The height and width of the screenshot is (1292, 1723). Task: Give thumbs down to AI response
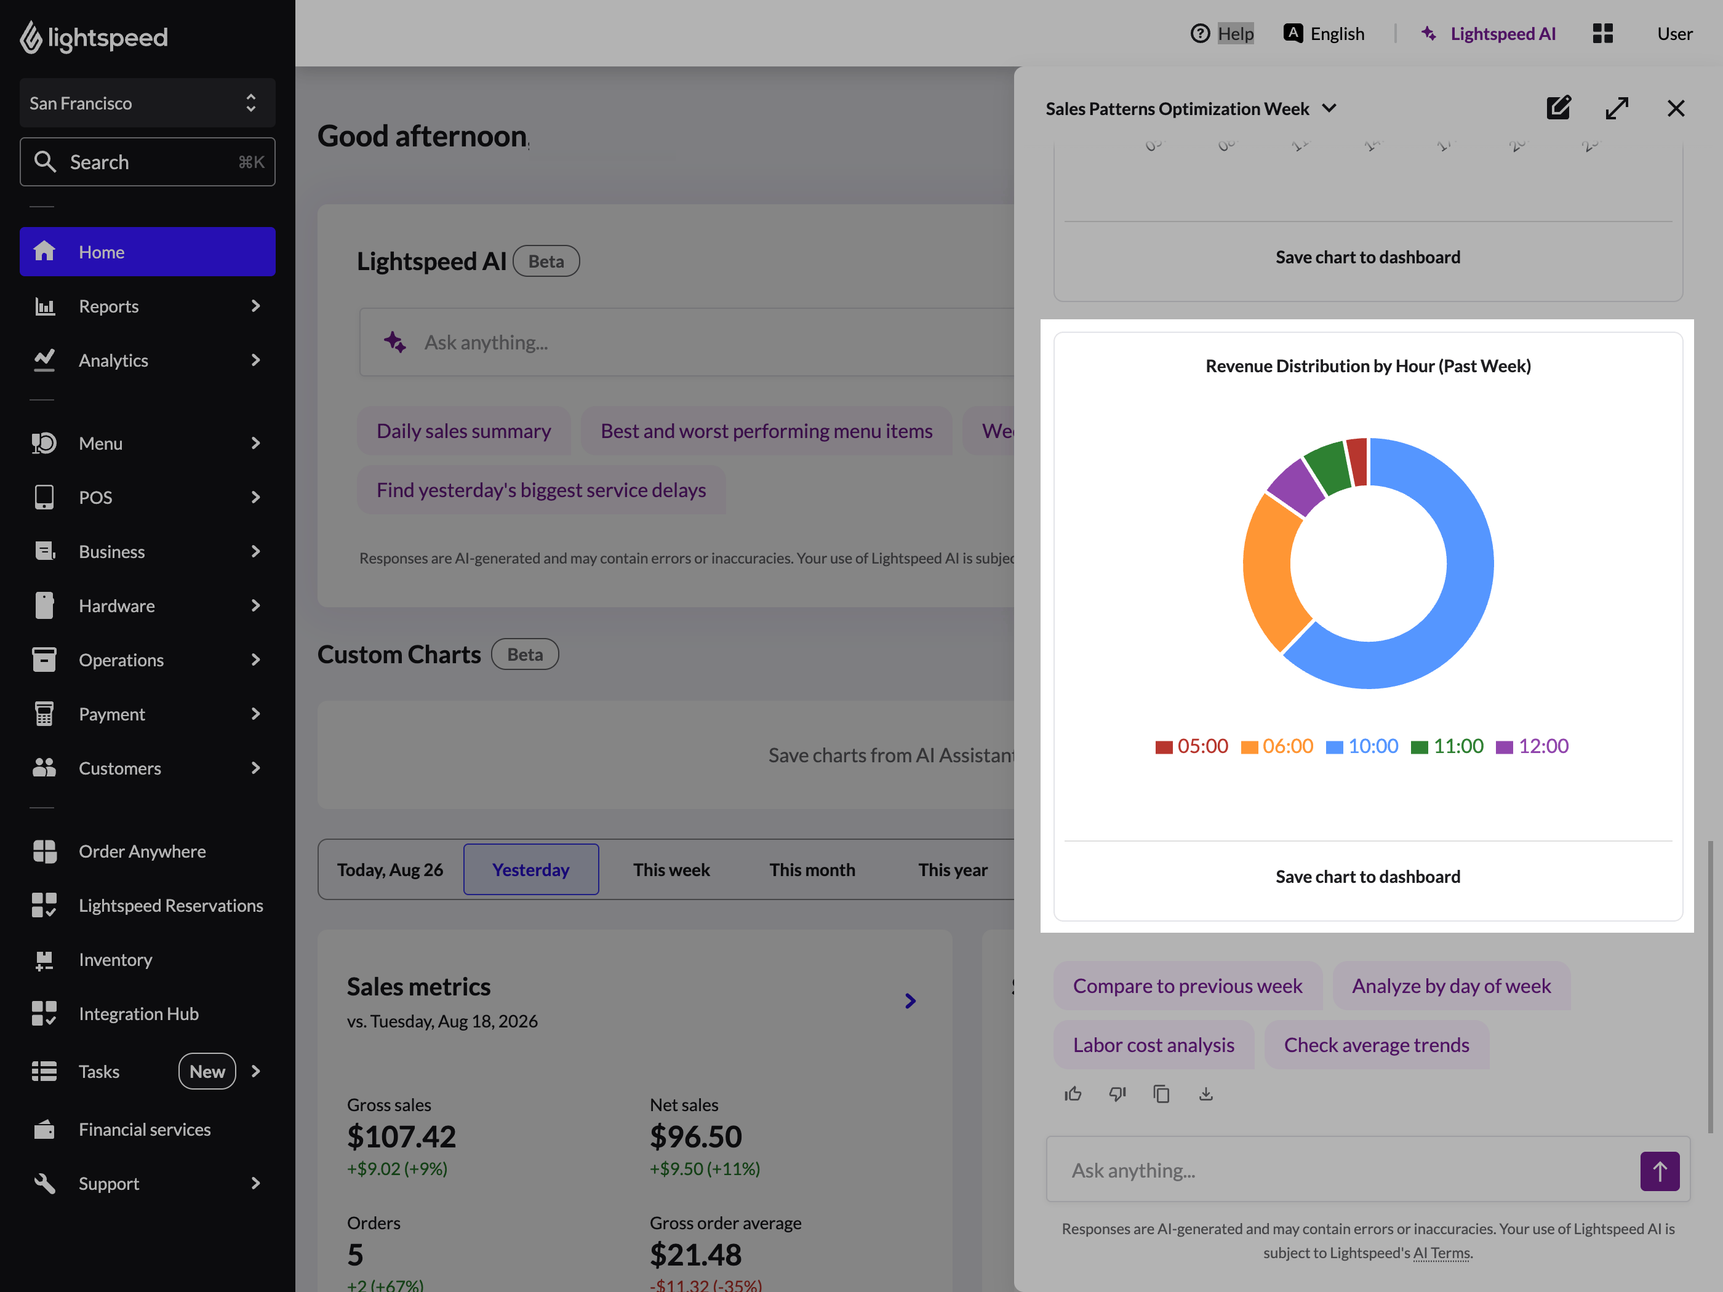point(1117,1094)
